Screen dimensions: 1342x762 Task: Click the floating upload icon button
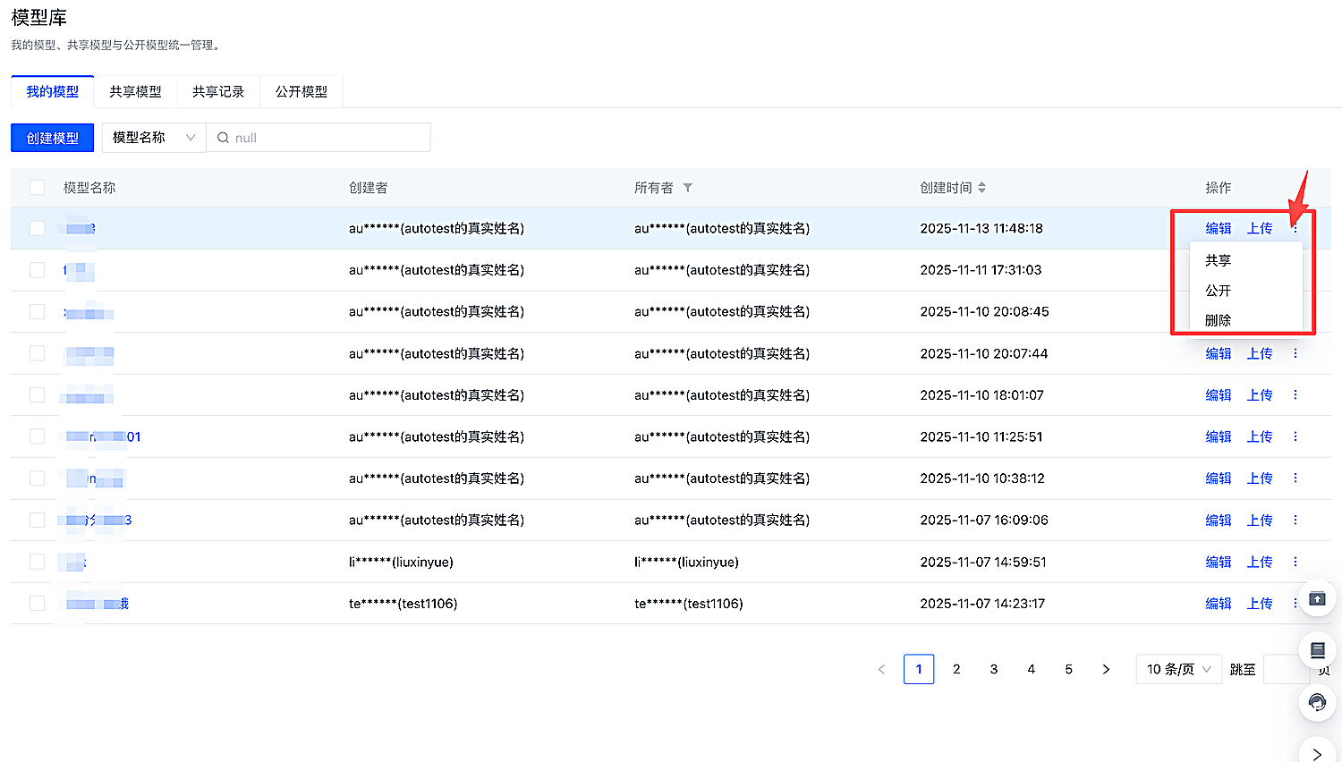[x=1317, y=598]
